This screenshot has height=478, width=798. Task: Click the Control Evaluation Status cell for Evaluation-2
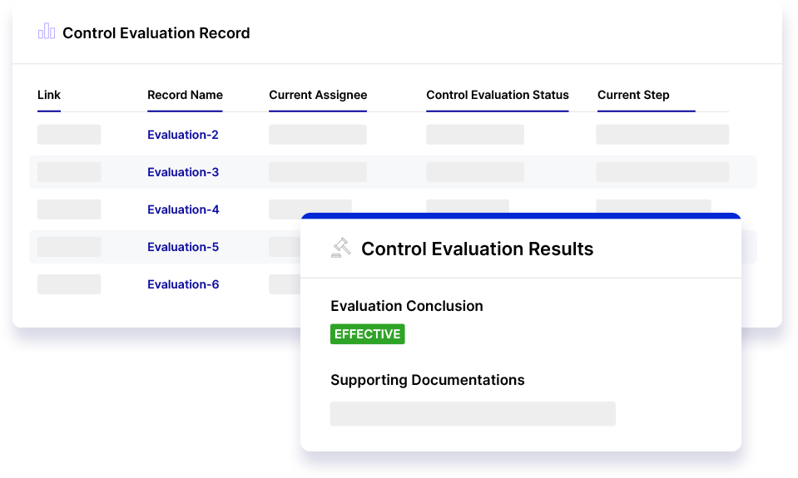[475, 135]
